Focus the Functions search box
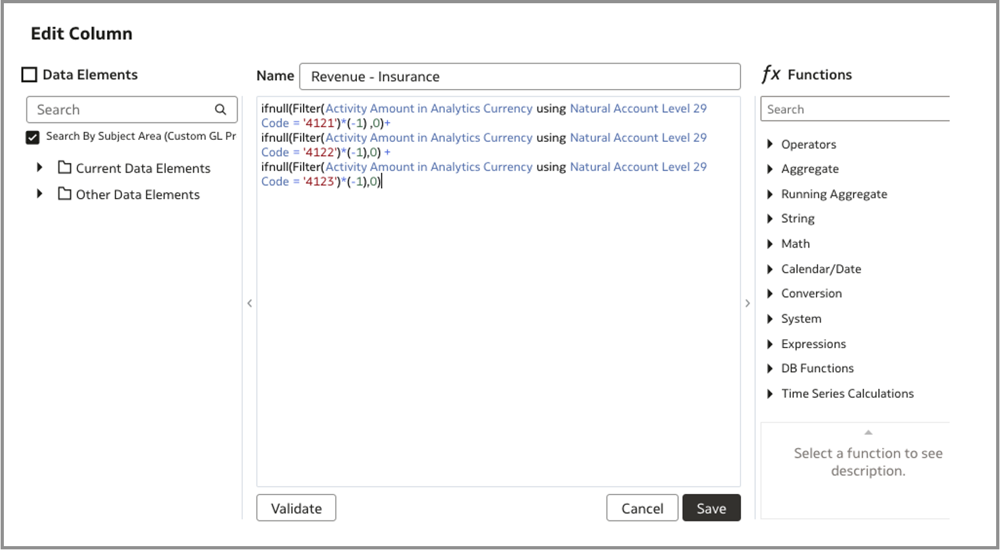Image resolution: width=1000 pixels, height=550 pixels. [855, 110]
